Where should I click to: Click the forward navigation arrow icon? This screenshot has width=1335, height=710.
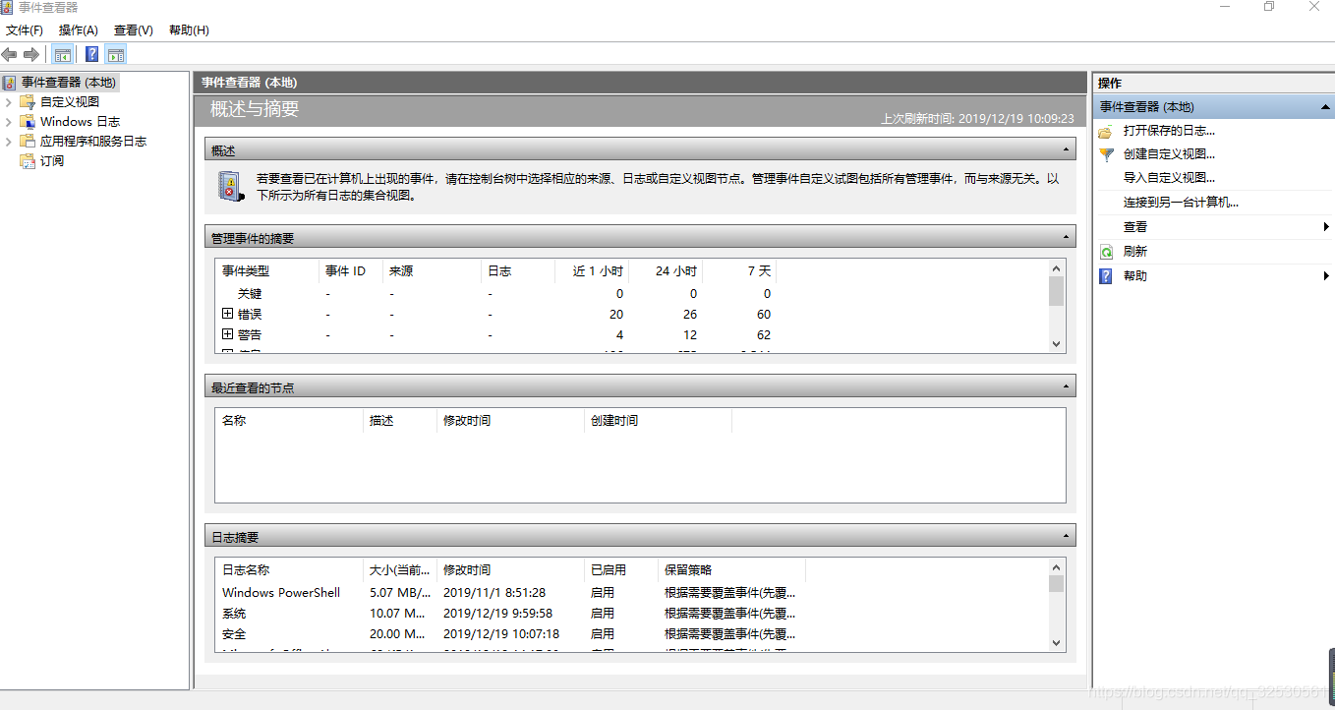click(x=29, y=54)
